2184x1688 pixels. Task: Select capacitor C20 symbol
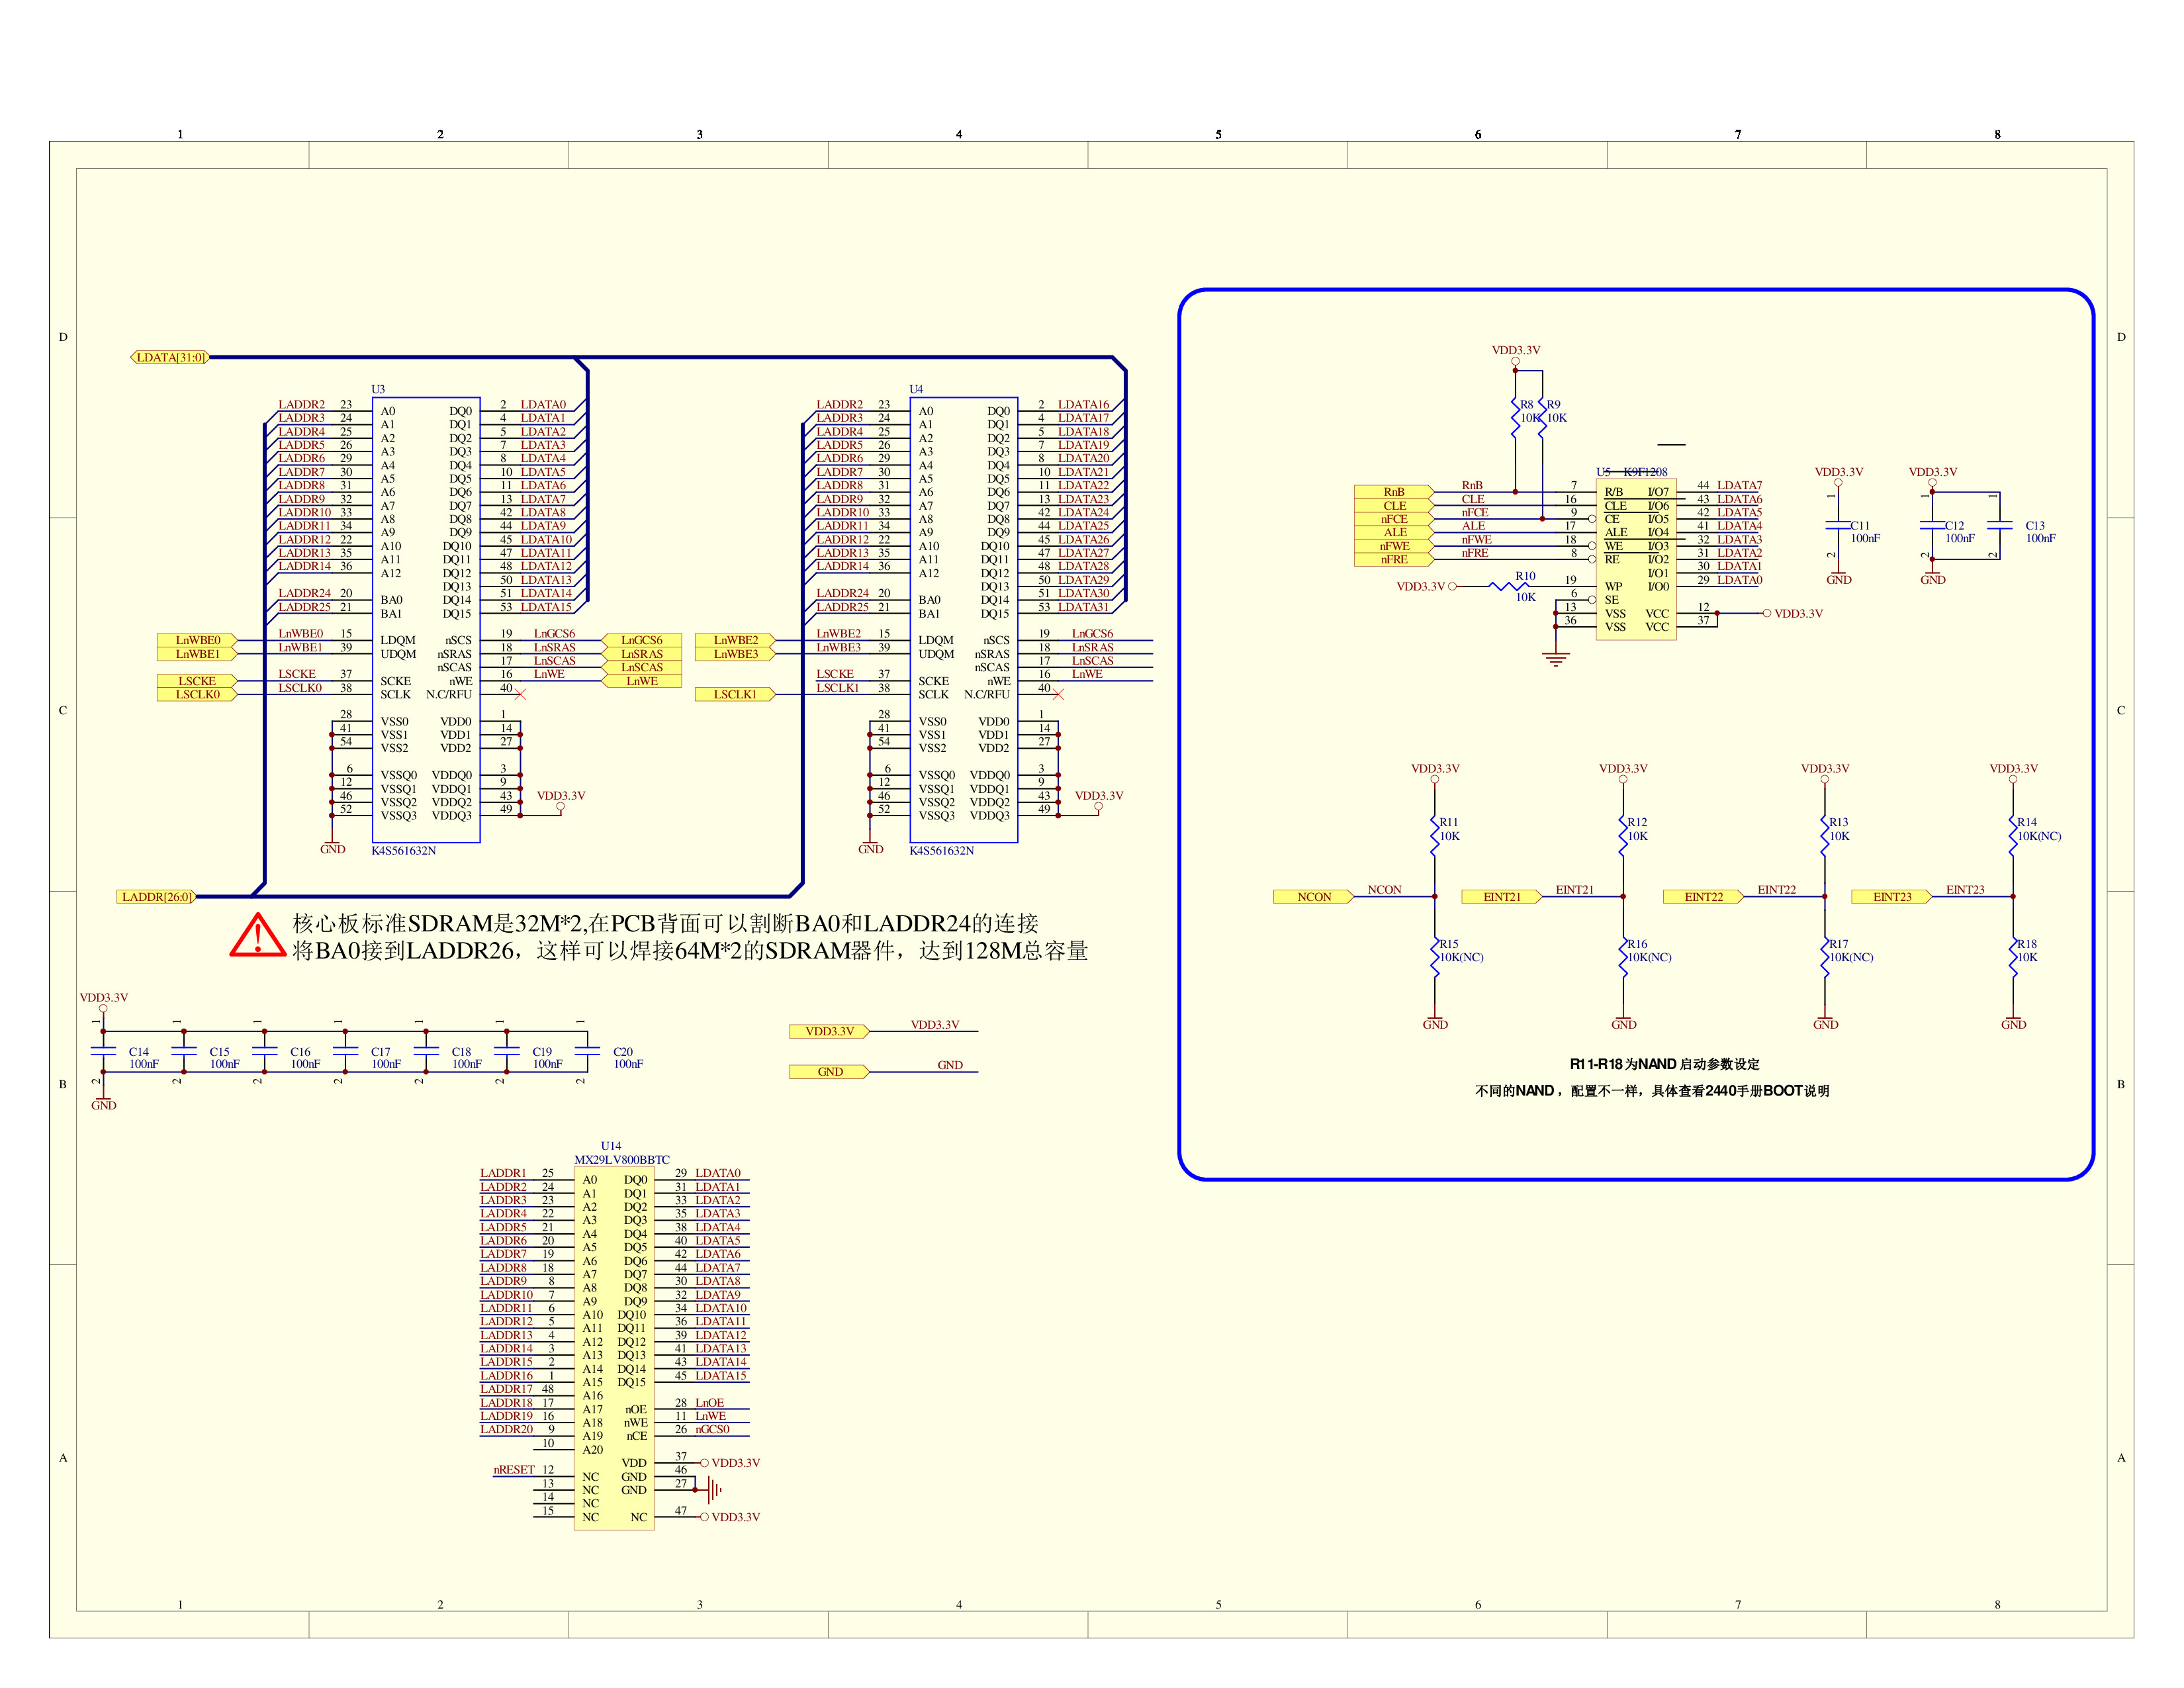588,1051
